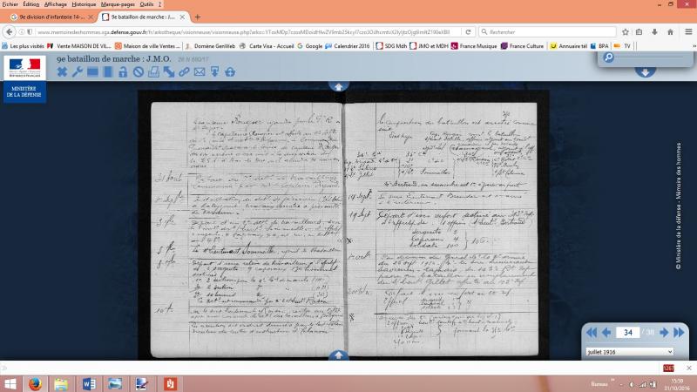Screen dimensions: 697x392
Task: Open 'Carte Visa - Accueil' bookmark
Action: (267, 46)
